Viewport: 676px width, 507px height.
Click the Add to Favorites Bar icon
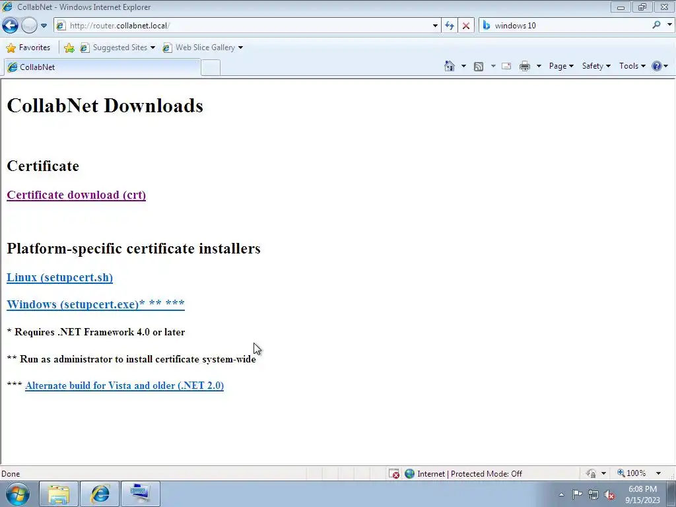[x=69, y=48]
